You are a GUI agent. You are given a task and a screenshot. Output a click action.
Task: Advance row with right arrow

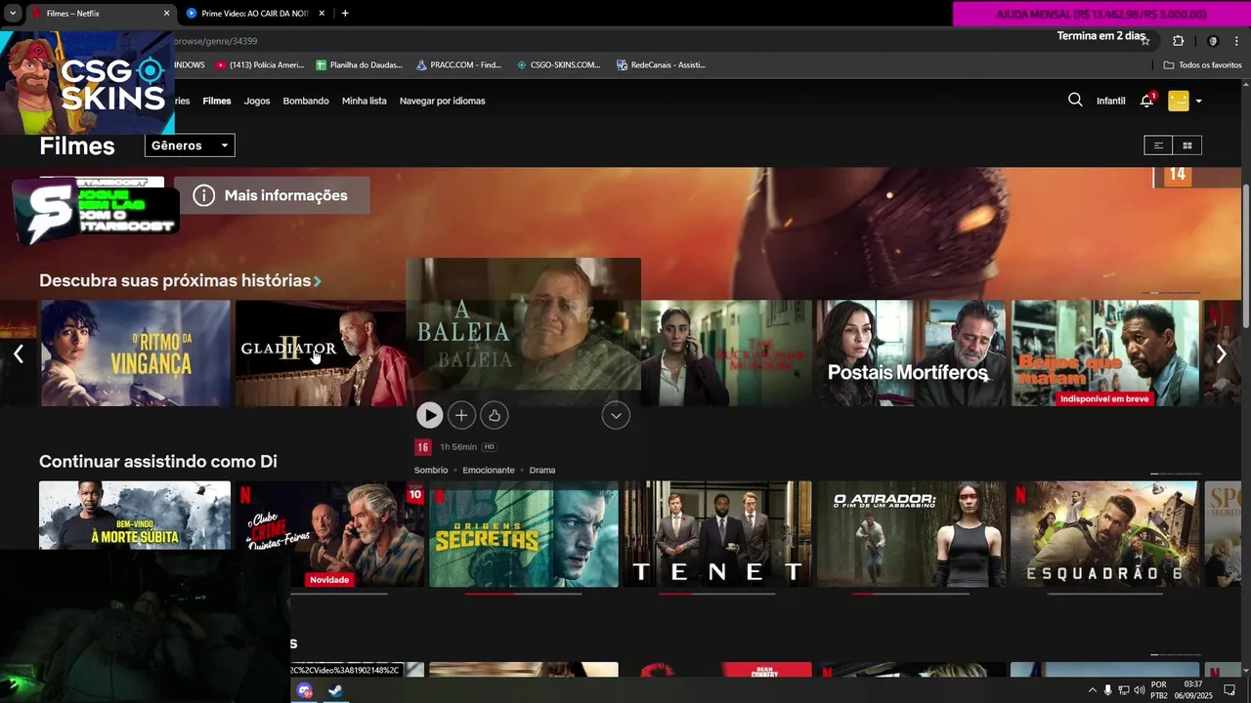[1221, 354]
